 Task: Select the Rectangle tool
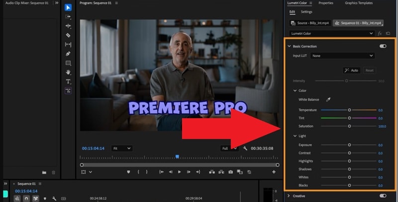(68, 63)
